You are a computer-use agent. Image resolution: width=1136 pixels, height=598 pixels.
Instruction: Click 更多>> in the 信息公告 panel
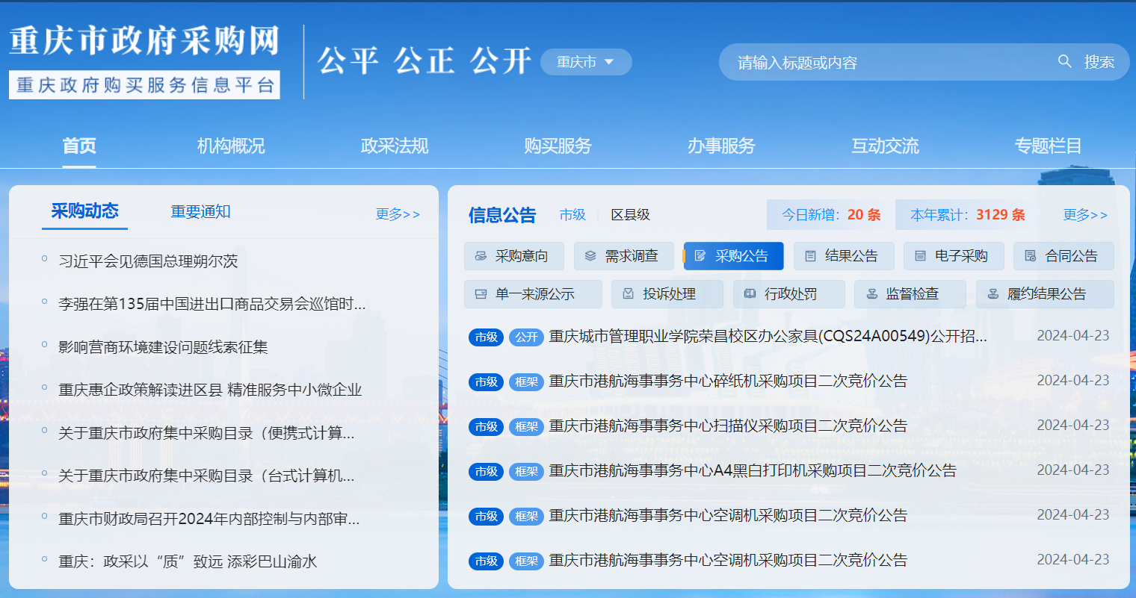[x=1085, y=215]
